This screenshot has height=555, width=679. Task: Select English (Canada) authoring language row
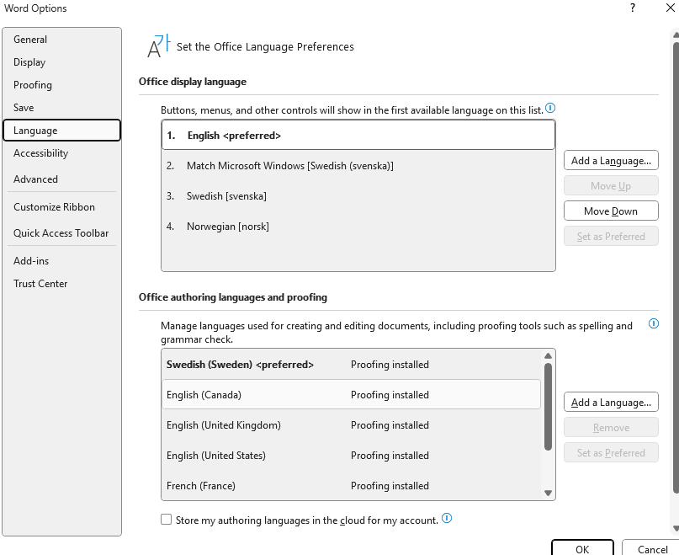pyautogui.click(x=351, y=395)
